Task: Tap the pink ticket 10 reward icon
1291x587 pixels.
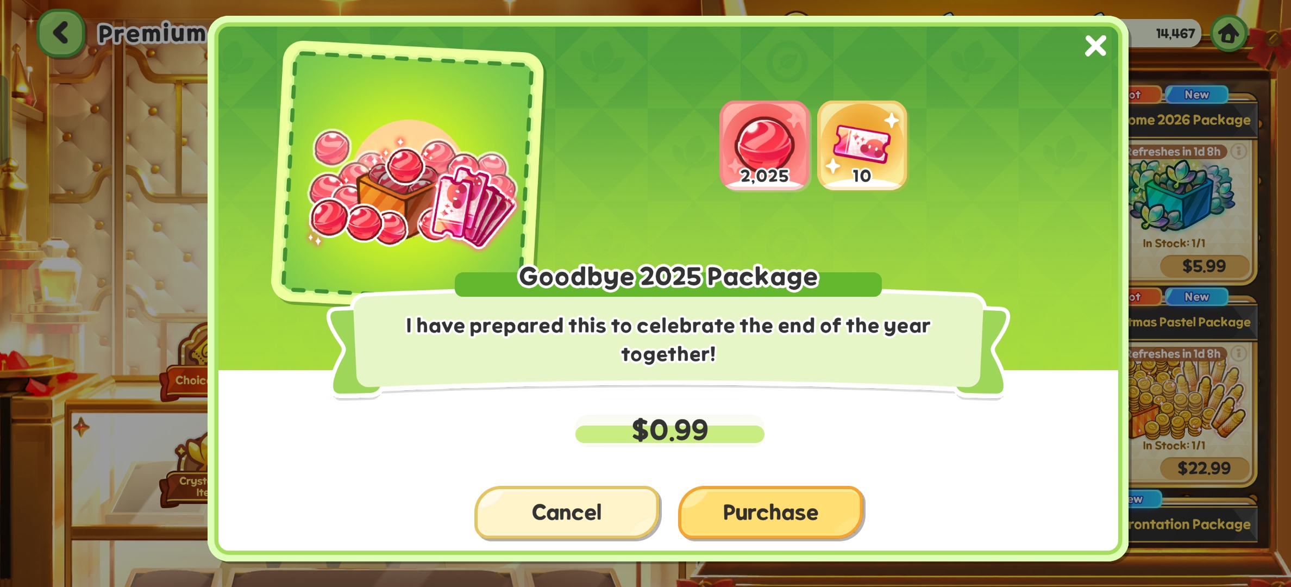Action: click(862, 145)
